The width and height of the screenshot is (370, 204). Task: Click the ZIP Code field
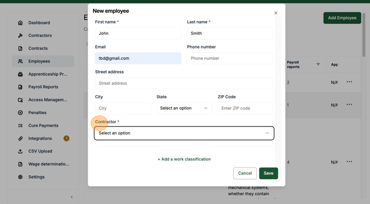point(245,108)
